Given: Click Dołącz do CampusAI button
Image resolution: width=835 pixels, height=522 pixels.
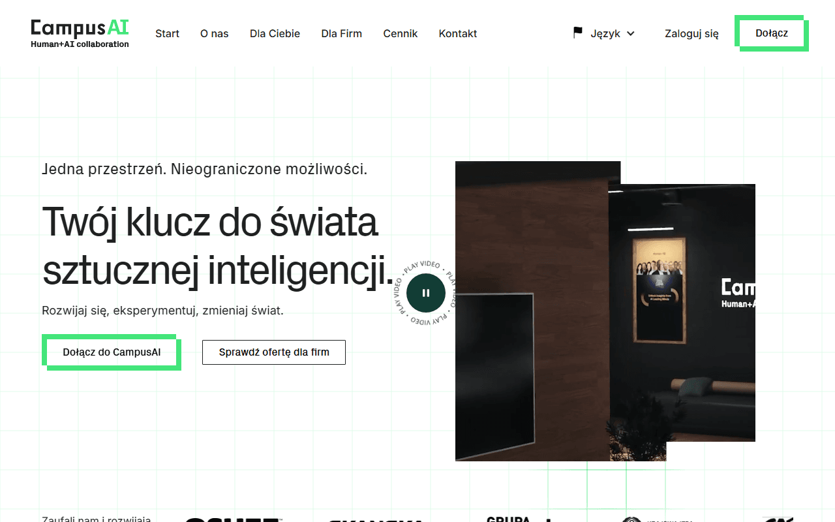Looking at the screenshot, I should 112,352.
